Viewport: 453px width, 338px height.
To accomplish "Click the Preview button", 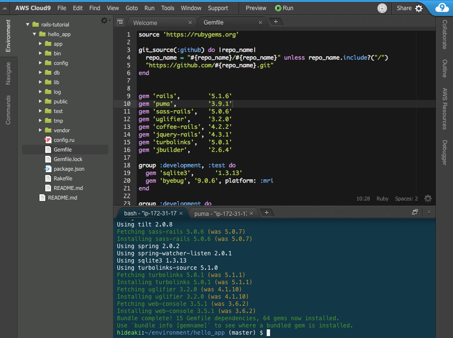I will [x=256, y=8].
